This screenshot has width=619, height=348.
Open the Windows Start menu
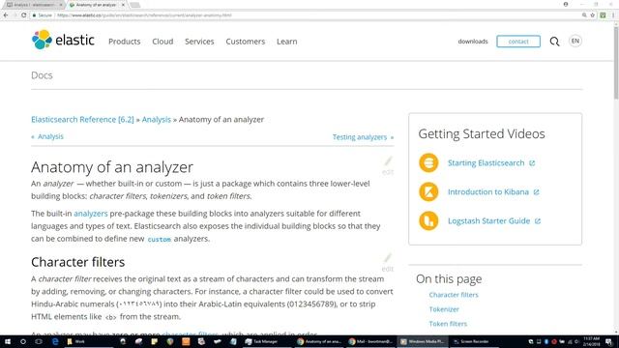tap(8, 341)
